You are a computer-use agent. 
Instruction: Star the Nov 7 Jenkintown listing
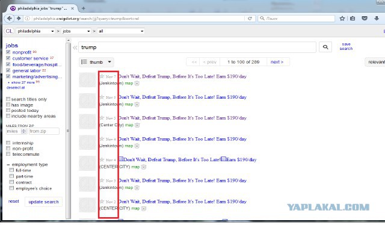point(102,76)
